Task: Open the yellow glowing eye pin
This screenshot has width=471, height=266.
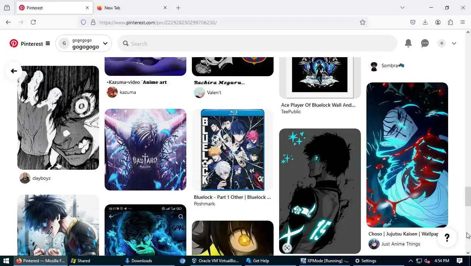Action: click(x=233, y=238)
